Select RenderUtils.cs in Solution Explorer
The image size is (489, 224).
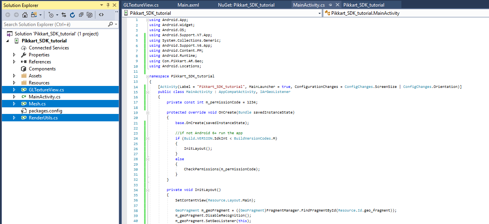(43, 118)
